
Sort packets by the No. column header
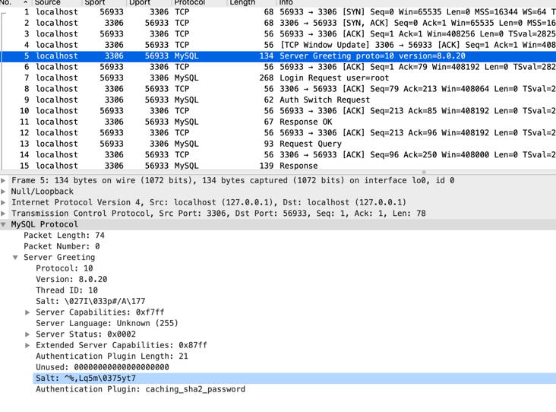point(14,2)
